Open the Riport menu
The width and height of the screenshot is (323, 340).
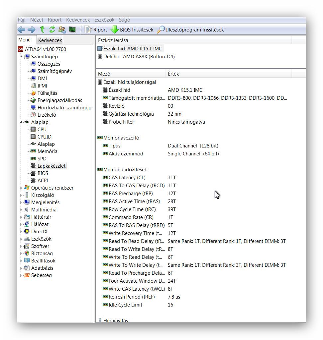pos(54,20)
